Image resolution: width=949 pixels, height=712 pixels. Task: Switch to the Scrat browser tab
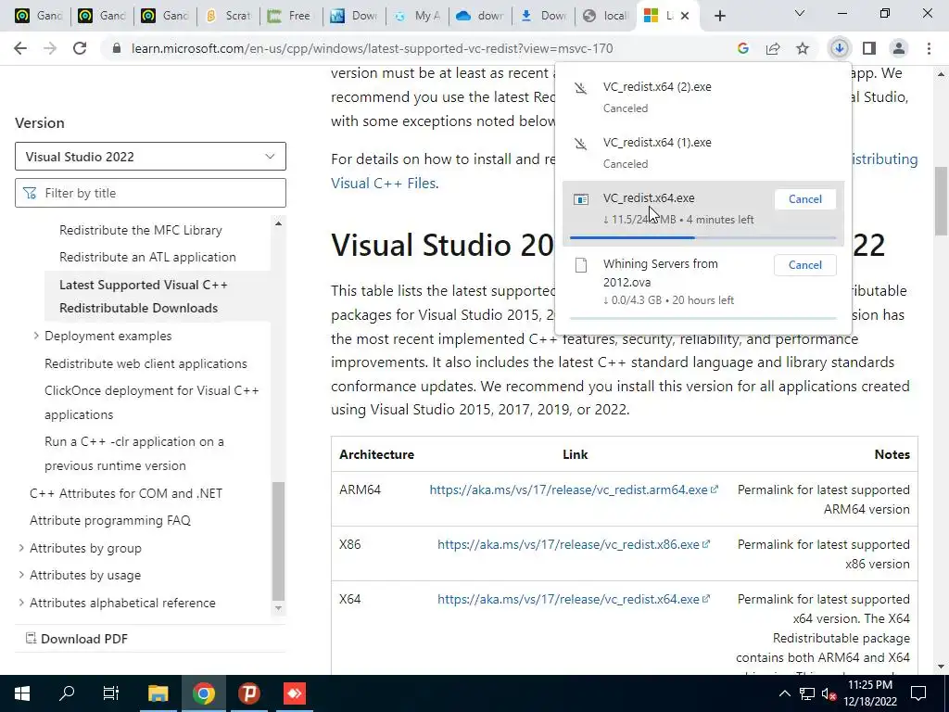click(x=228, y=16)
